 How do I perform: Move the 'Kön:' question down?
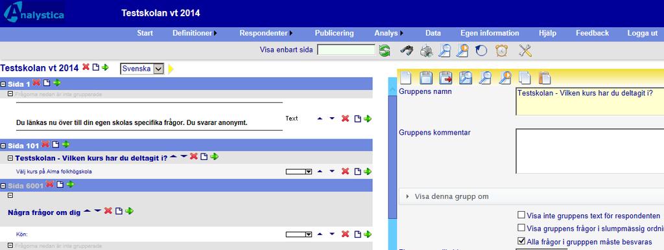coord(332,234)
